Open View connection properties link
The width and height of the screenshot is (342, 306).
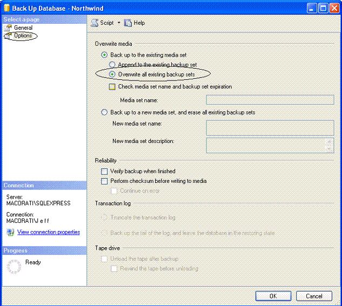tap(49, 232)
